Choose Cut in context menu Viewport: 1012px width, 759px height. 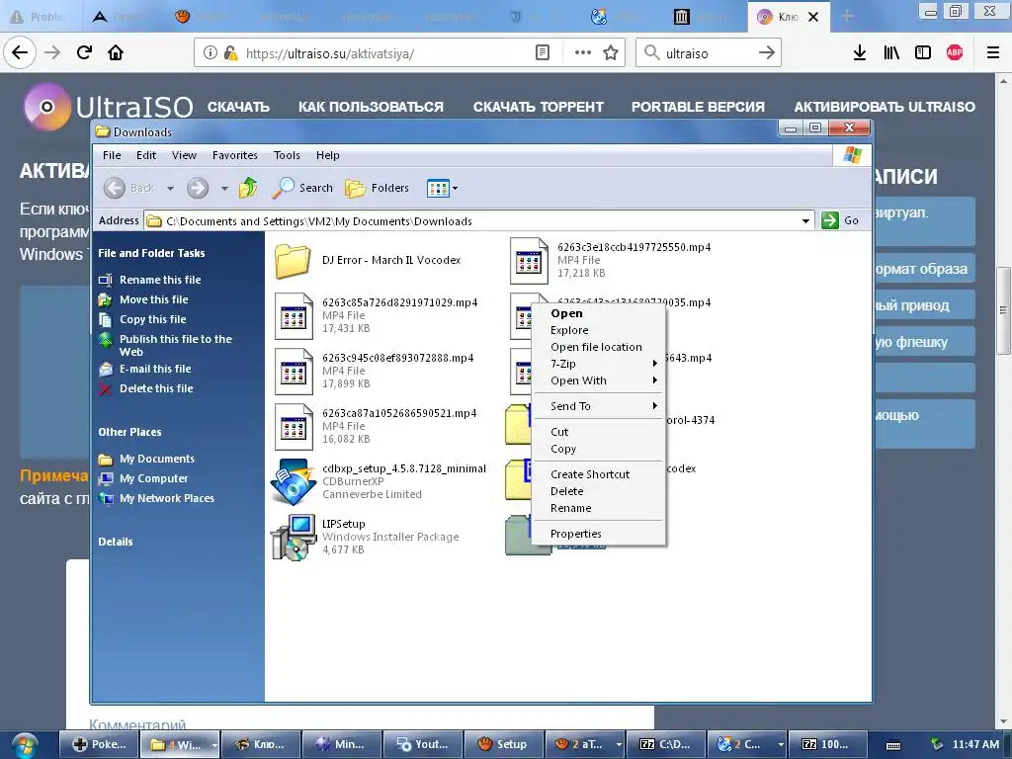[598, 432]
